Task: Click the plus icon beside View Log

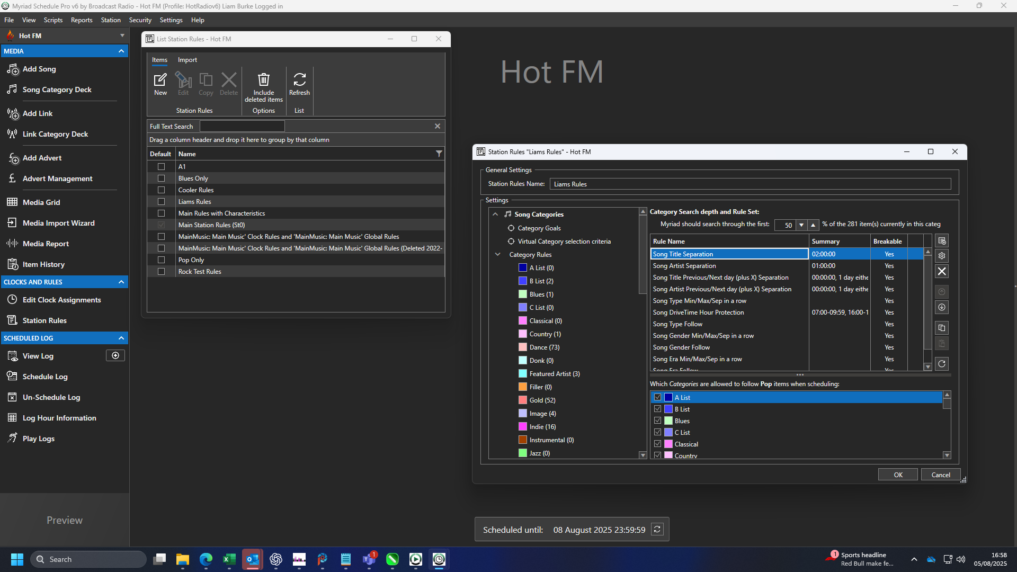Action: click(115, 355)
